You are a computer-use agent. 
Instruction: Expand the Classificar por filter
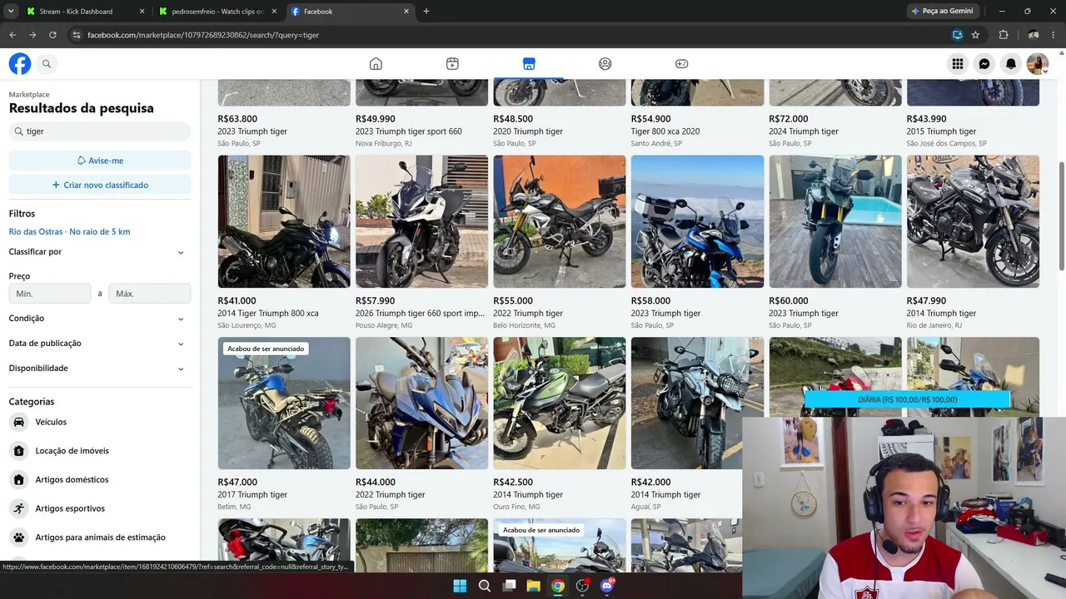(x=100, y=252)
